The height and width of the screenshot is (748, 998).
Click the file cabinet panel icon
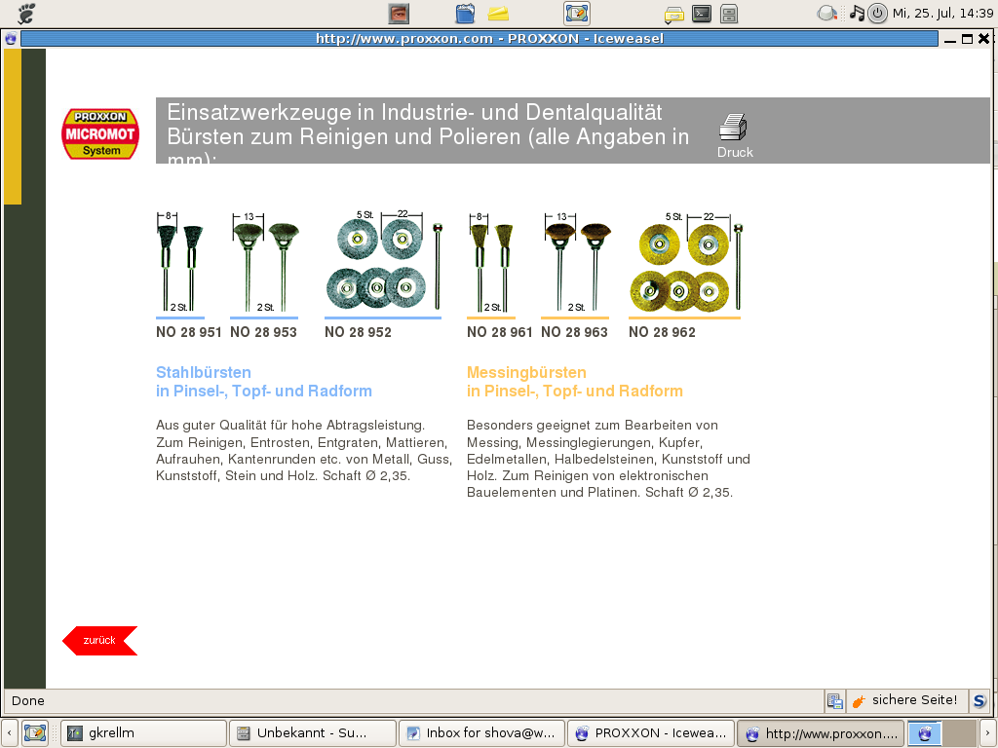729,13
